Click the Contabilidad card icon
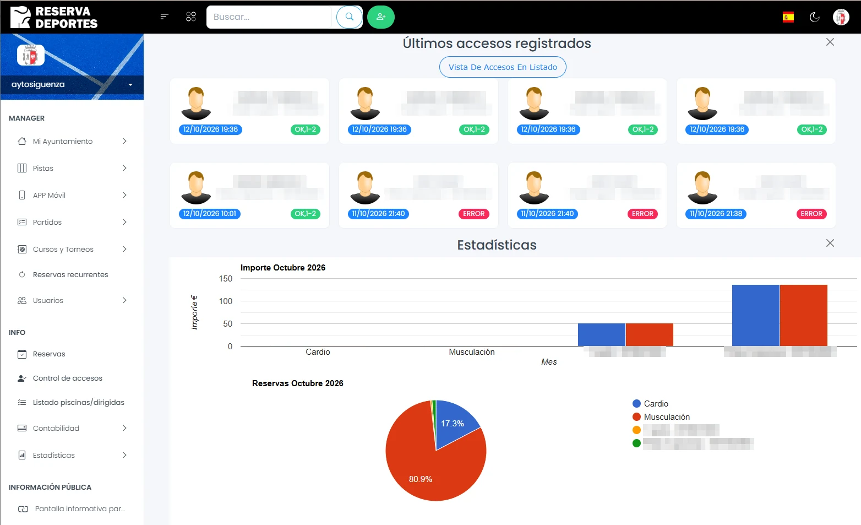 [22, 428]
